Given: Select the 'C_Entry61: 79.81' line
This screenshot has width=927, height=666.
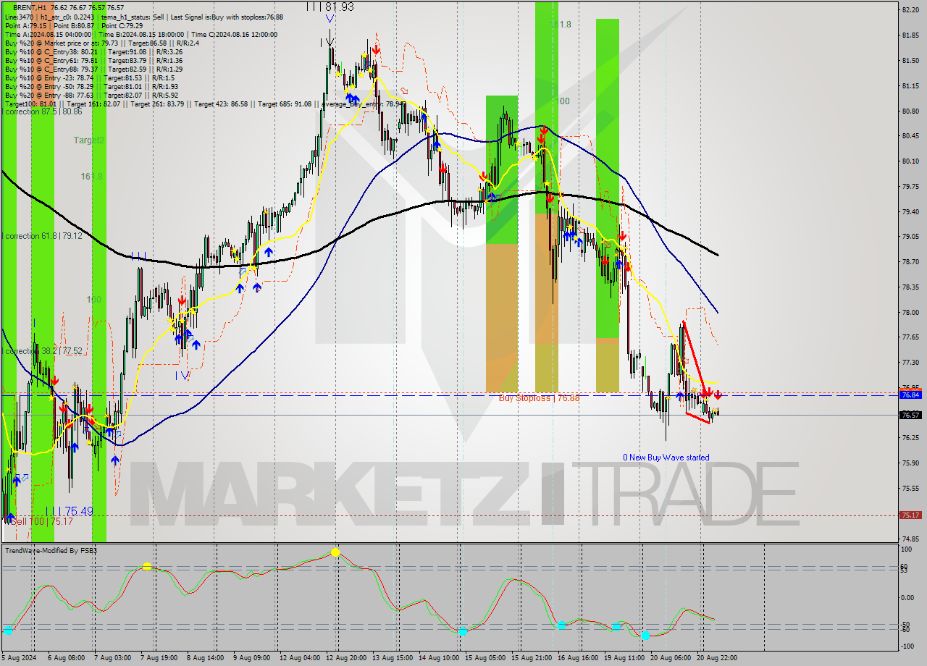Looking at the screenshot, I should coord(93,61).
